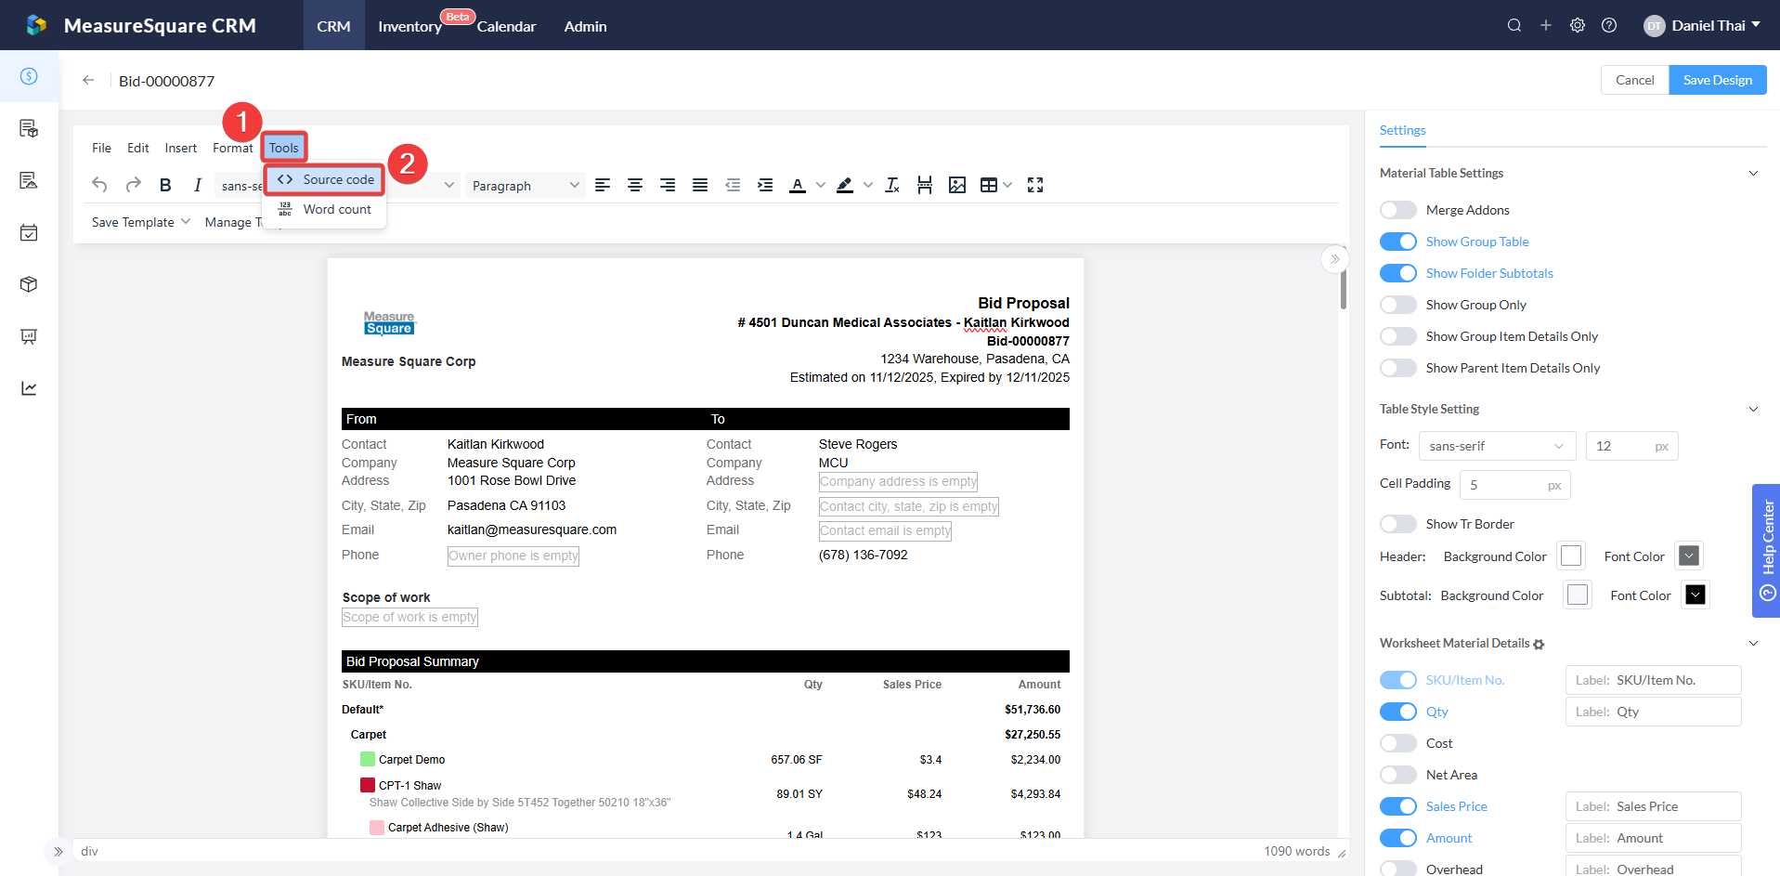Insert an image into the document

click(957, 185)
